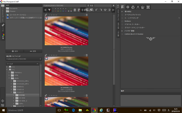Screen dimensions: 182x113
Task: Filter by purple color label
Action: [66, 11]
